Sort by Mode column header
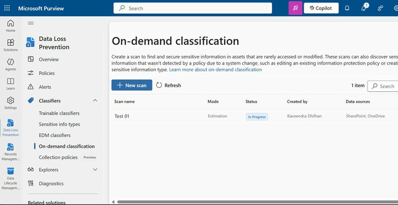This screenshot has height=205, width=398. pyautogui.click(x=213, y=102)
